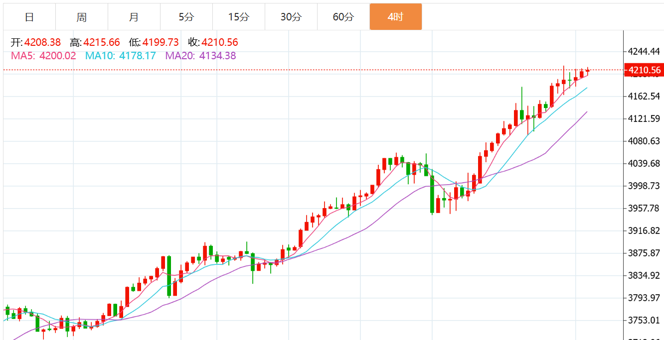Click the 3753.01 label on price axis
Screen dimensions: 664x340
pos(645,320)
